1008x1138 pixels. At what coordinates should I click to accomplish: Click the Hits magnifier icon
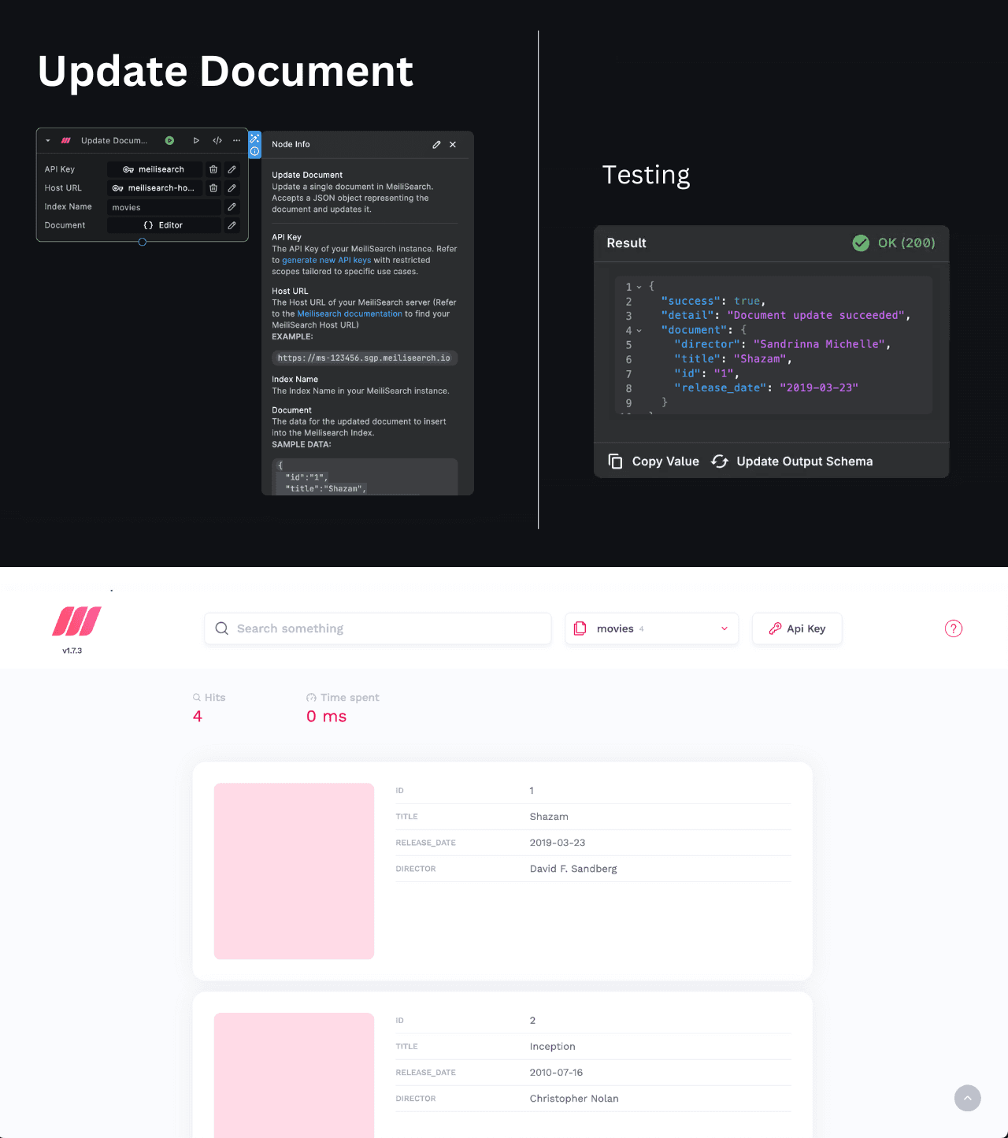pos(197,698)
